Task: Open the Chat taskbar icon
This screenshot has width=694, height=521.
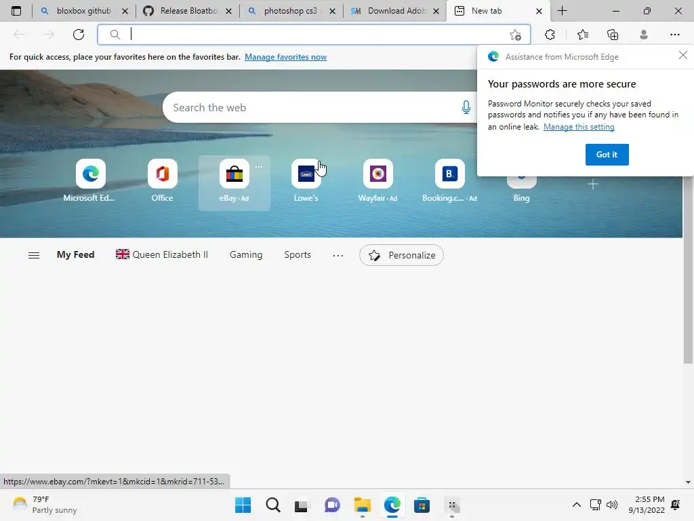Action: click(x=332, y=505)
